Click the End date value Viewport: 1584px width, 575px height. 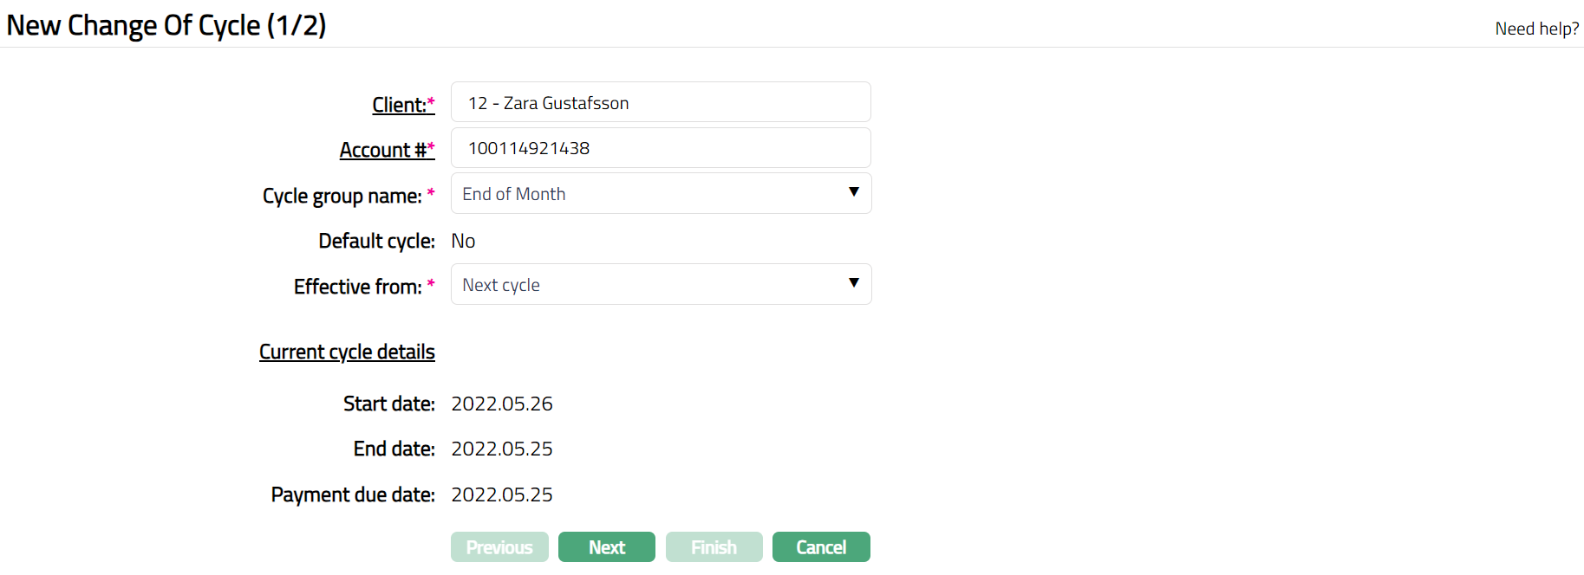pyautogui.click(x=502, y=449)
